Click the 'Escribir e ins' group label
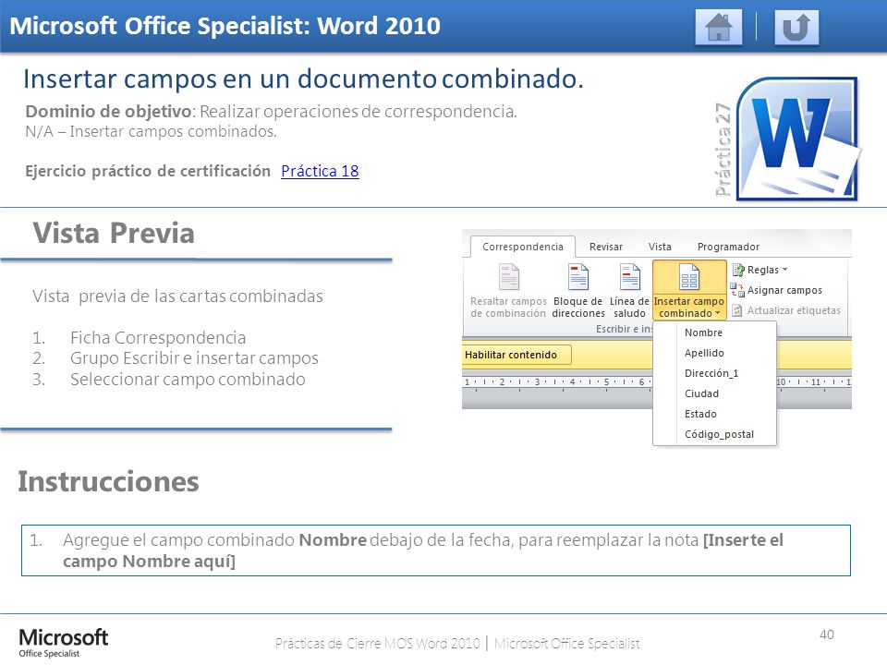Screen dimensions: 887x665 click(x=624, y=329)
